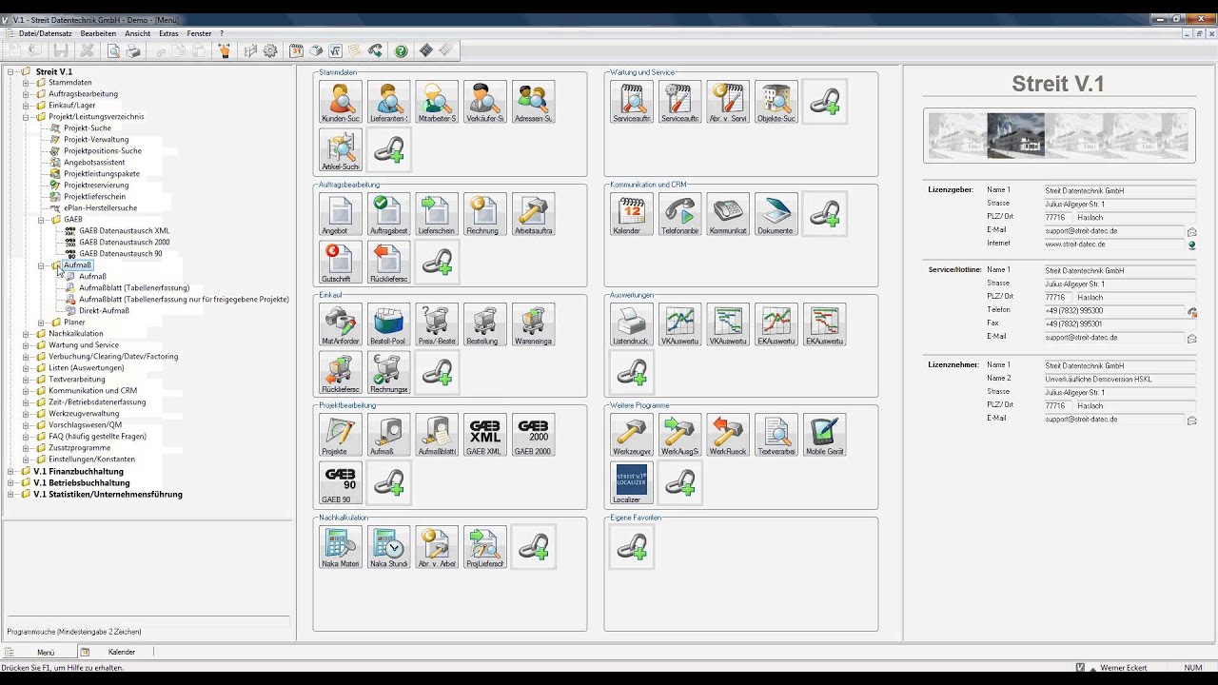
Task: Expand the Planer tree node
Action: (42, 323)
